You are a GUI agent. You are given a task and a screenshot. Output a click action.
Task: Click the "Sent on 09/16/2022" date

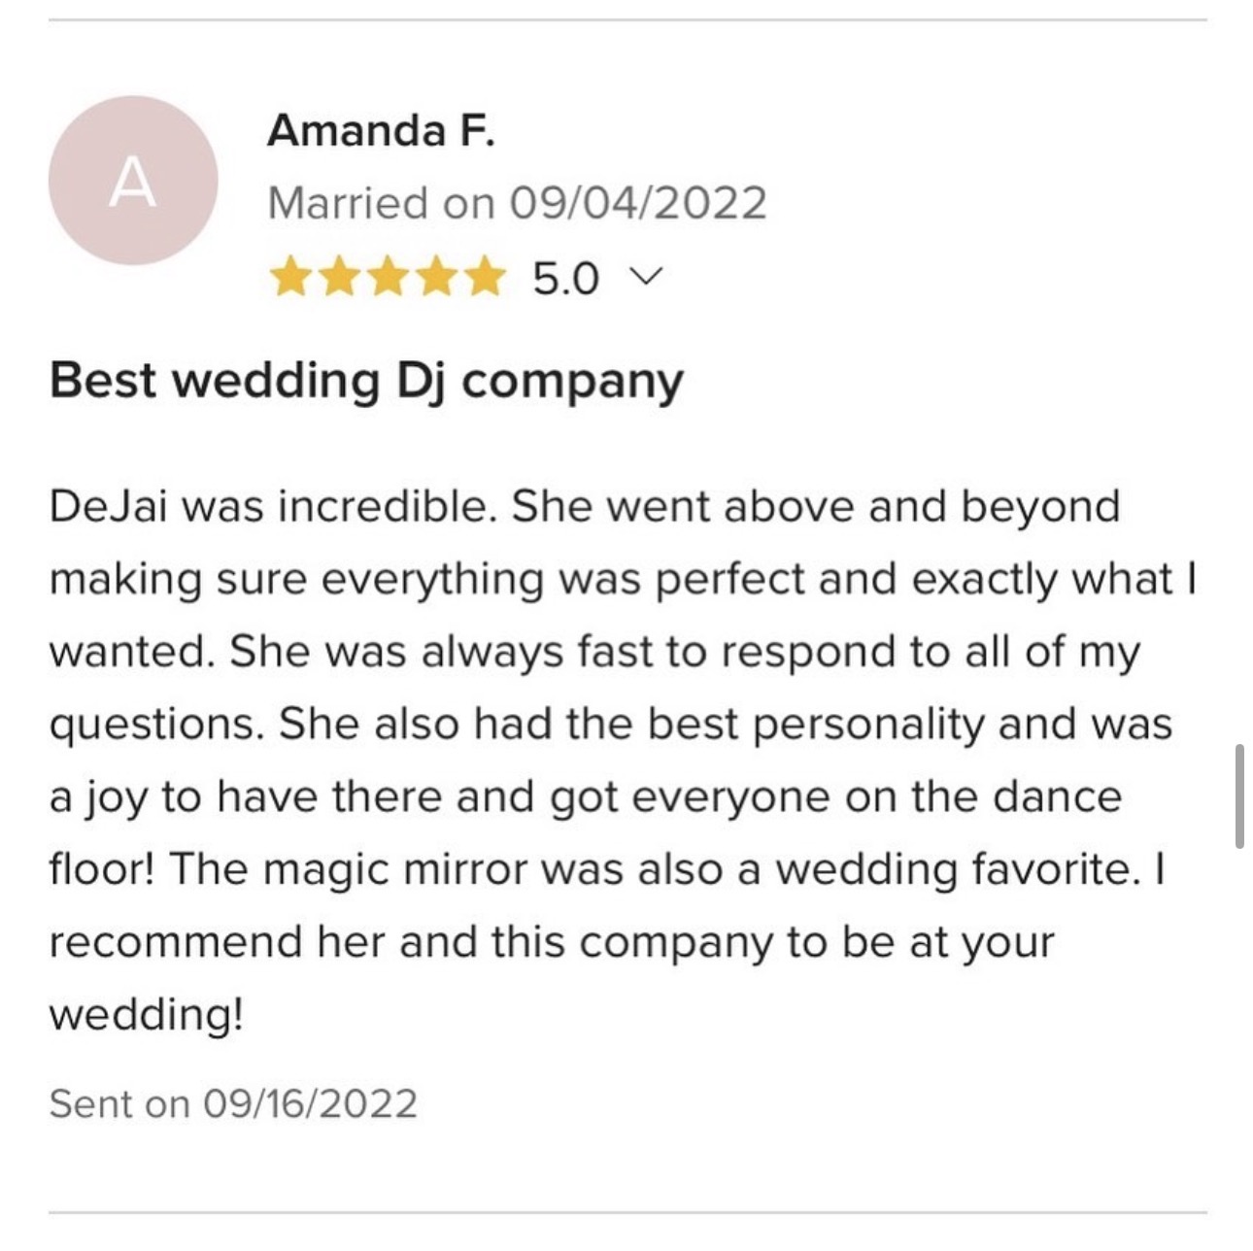[233, 1103]
